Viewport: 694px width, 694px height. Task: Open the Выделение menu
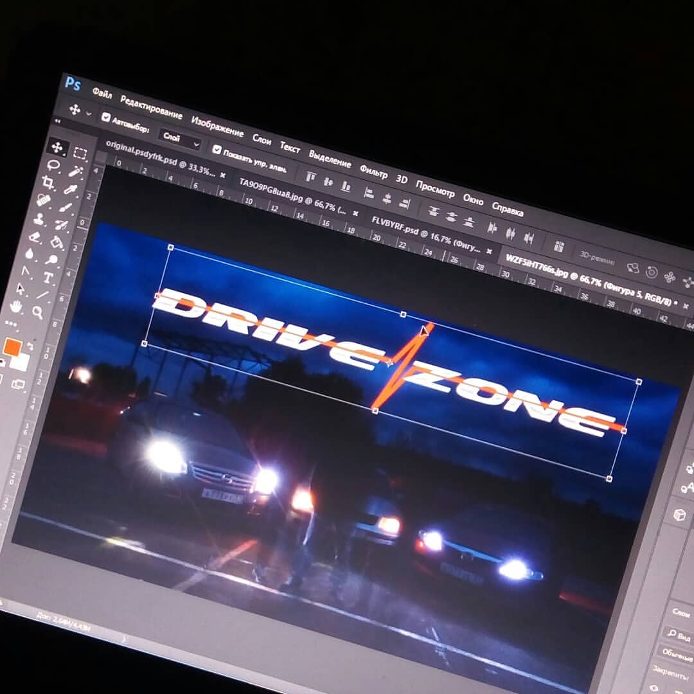(330, 159)
